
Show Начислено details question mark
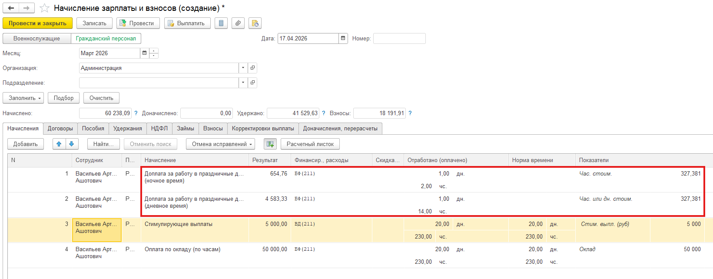click(136, 113)
